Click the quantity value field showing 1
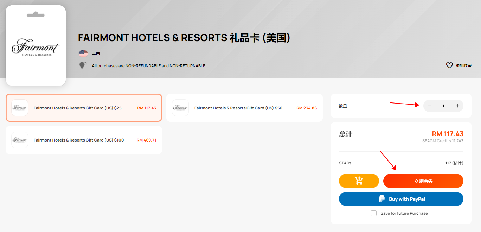The height and width of the screenshot is (232, 481). tap(443, 106)
